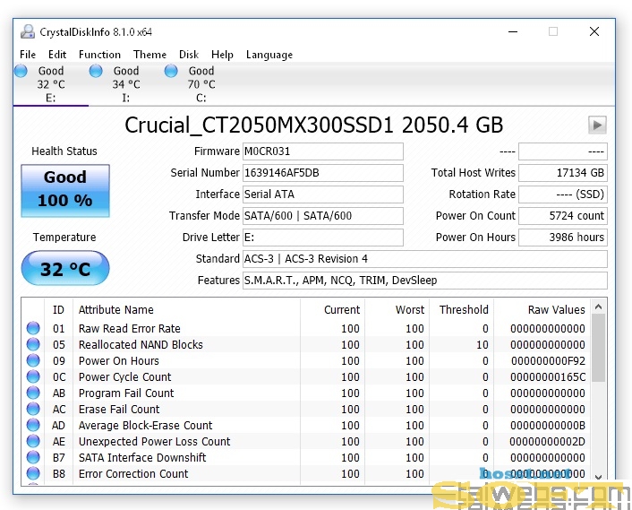Open the Help menu
The width and height of the screenshot is (632, 510).
pos(222,55)
